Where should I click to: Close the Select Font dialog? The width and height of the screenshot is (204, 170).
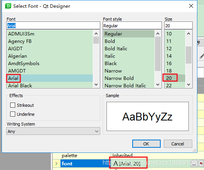pyautogui.click(x=191, y=6)
